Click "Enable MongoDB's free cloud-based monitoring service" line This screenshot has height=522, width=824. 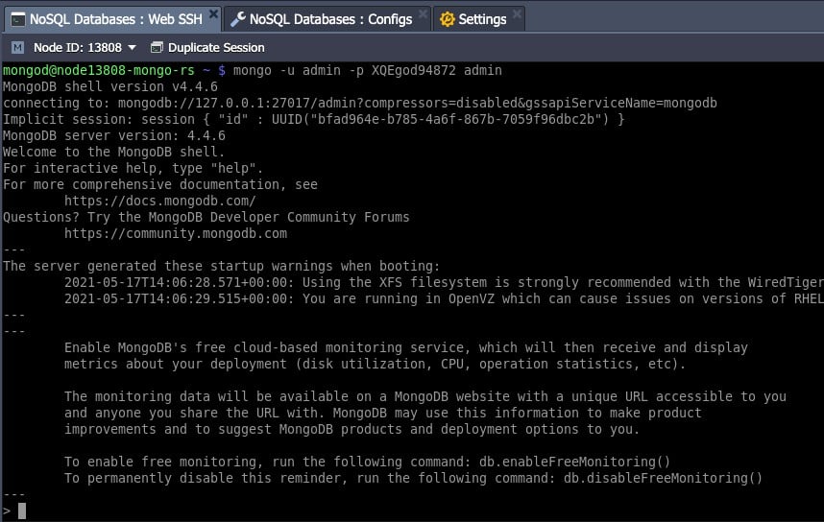(405, 347)
